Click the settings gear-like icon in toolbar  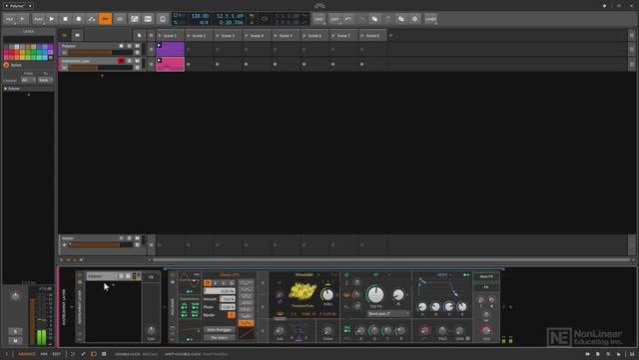click(x=415, y=19)
